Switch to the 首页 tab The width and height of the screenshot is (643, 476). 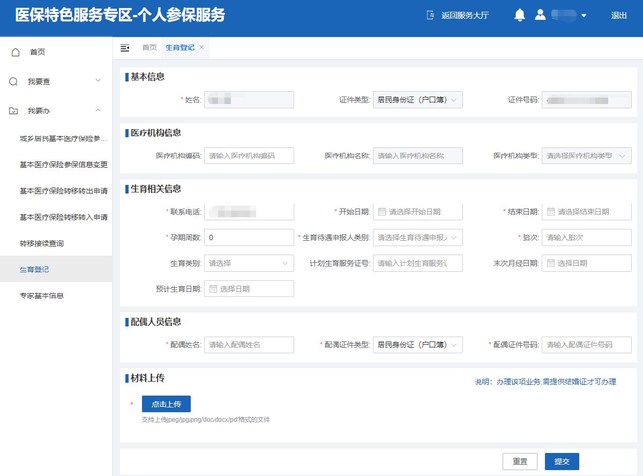tap(149, 48)
